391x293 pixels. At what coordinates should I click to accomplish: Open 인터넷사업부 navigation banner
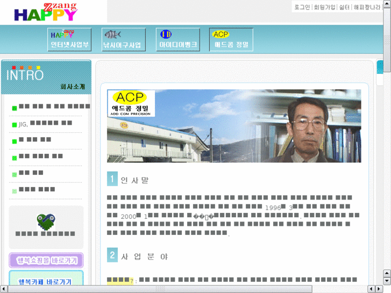69,40
